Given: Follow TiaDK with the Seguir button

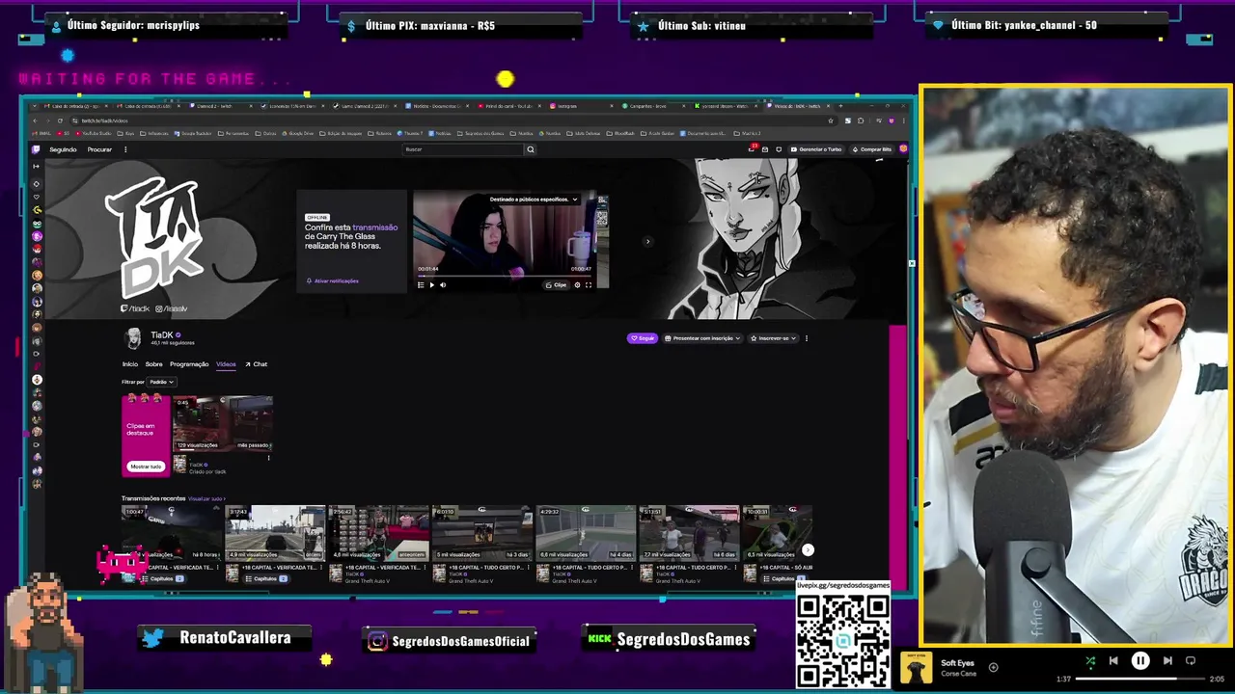Looking at the screenshot, I should coord(643,338).
